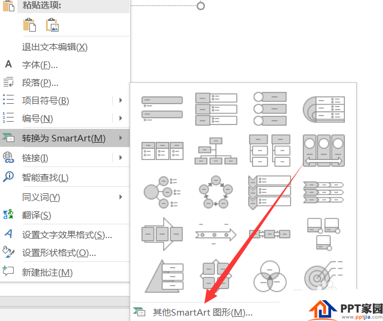Screen dimensions: 383x321
Task: Click the Paste as Picture icon
Action: [x=52, y=25]
